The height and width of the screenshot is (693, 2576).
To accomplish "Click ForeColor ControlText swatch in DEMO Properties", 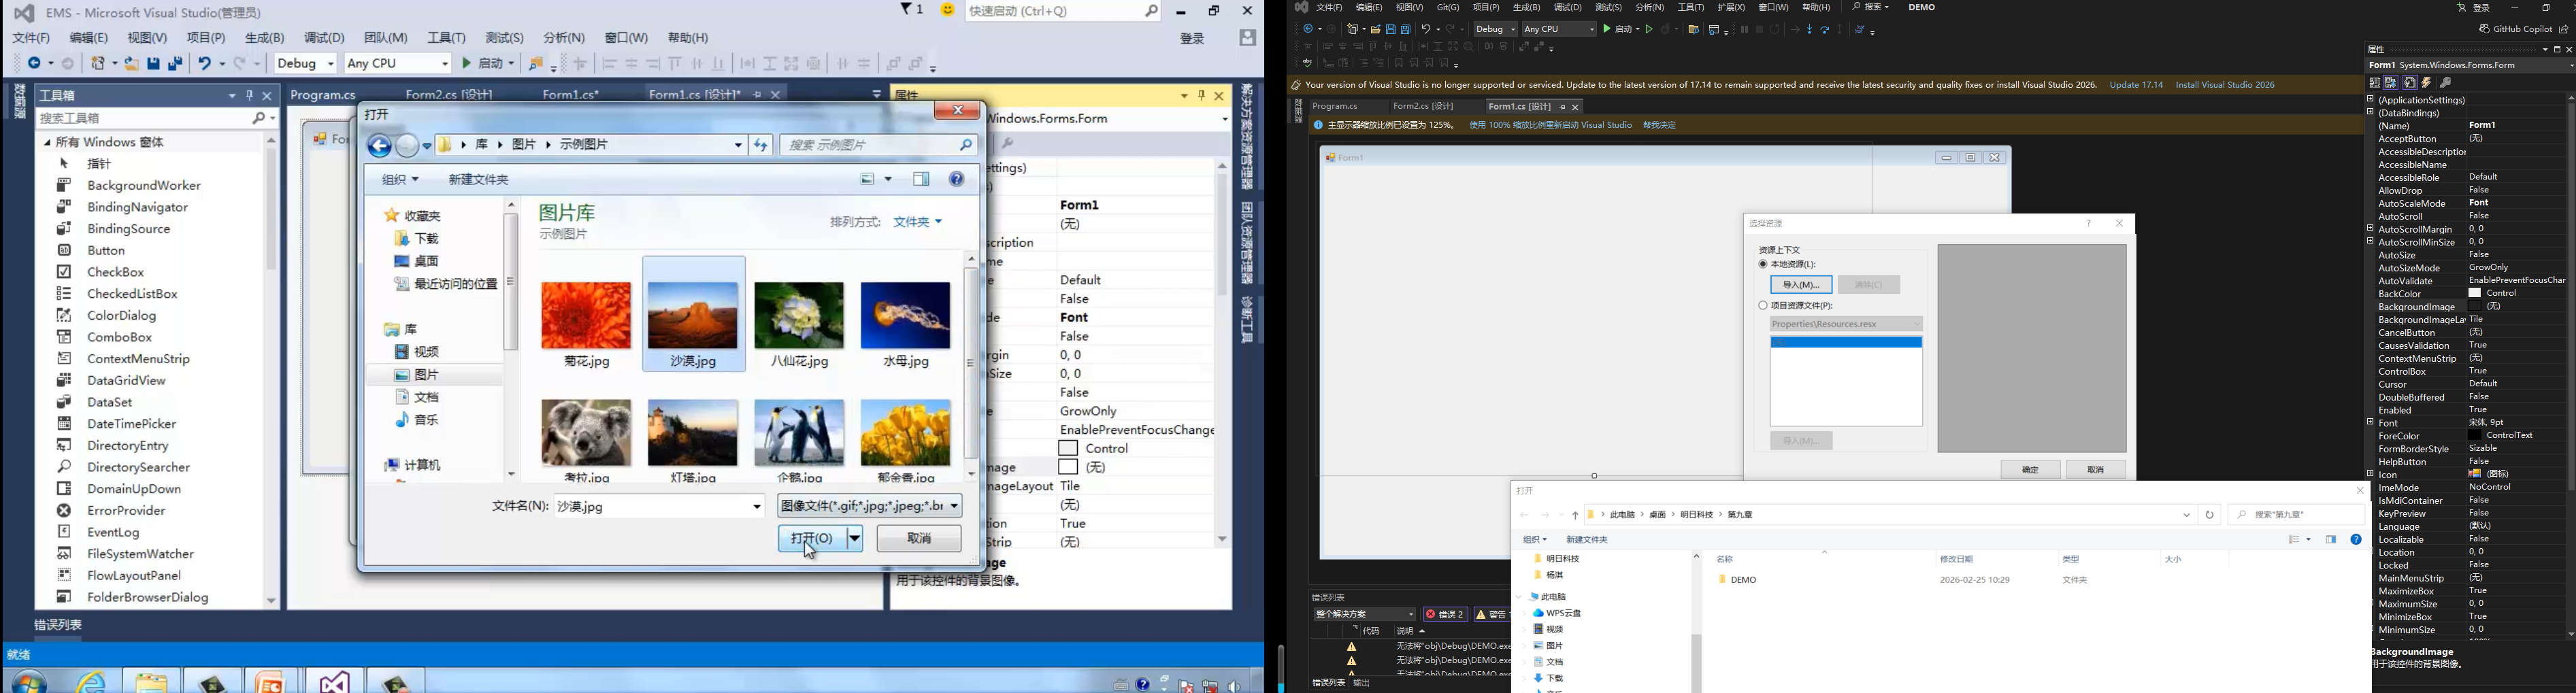I will coord(2474,436).
